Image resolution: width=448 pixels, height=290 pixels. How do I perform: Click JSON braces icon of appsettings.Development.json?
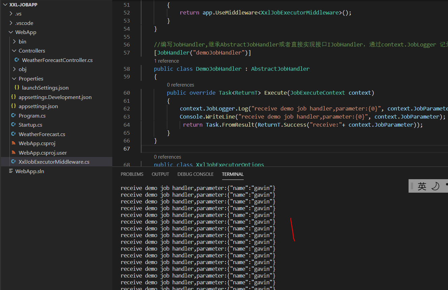pos(13,97)
